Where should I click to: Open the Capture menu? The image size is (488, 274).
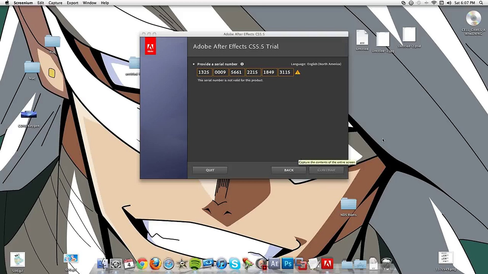pos(55,3)
